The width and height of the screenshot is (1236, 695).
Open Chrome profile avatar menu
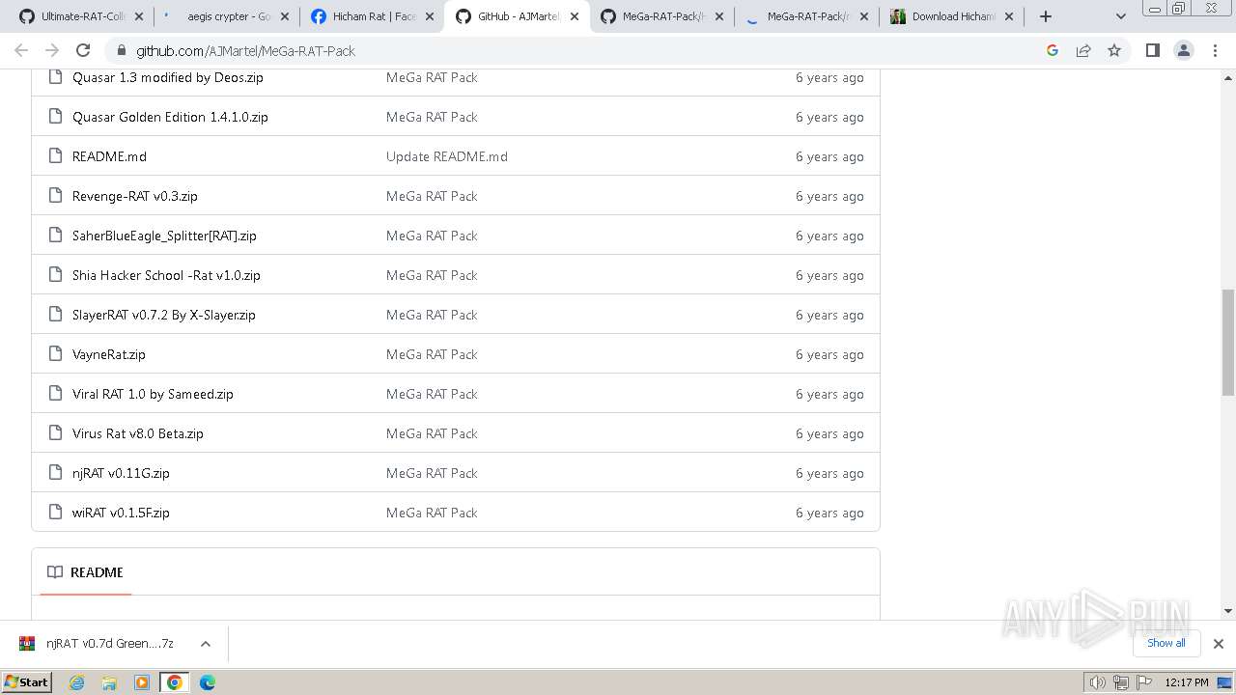click(1184, 50)
